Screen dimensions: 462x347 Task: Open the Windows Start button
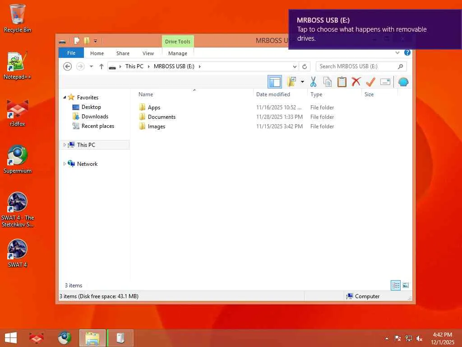tap(11, 338)
